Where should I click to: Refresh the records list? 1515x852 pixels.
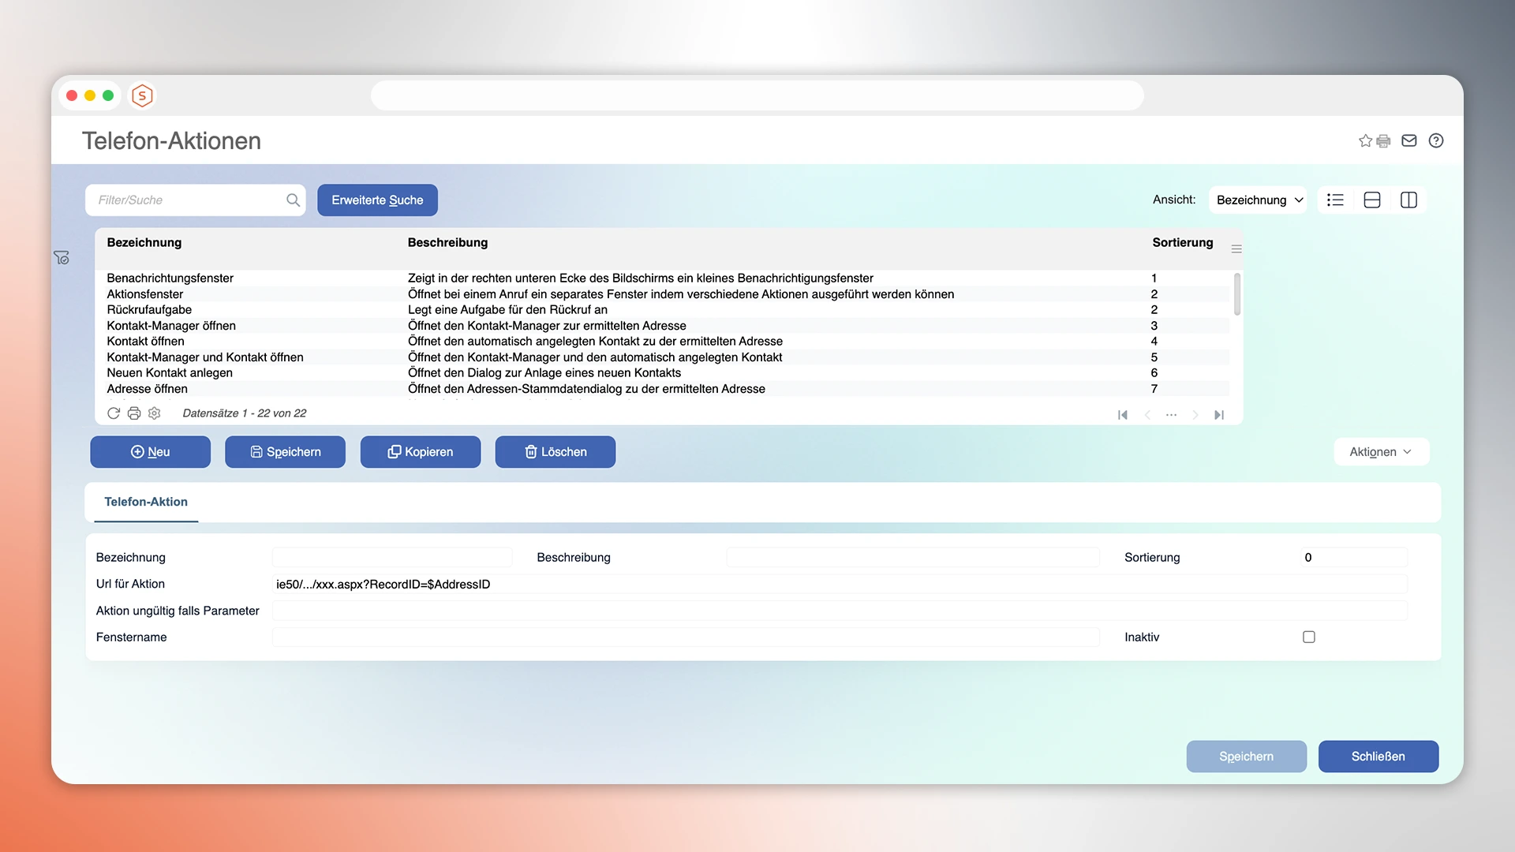[x=114, y=413]
